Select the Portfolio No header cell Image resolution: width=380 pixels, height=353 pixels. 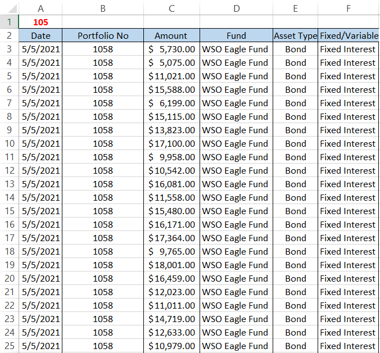[103, 35]
